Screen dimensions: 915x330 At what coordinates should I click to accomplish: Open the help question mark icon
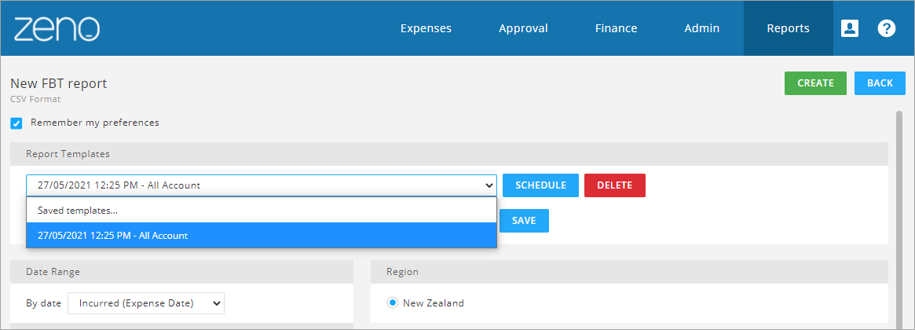point(887,28)
